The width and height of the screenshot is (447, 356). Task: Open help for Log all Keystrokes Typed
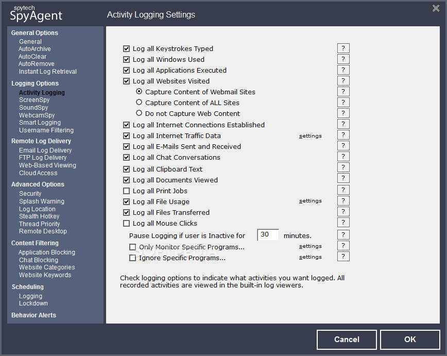click(x=343, y=48)
